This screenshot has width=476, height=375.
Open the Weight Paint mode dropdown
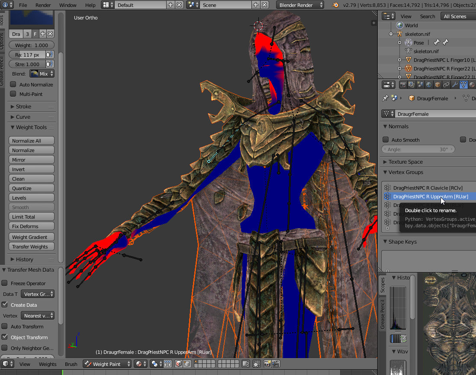click(107, 364)
